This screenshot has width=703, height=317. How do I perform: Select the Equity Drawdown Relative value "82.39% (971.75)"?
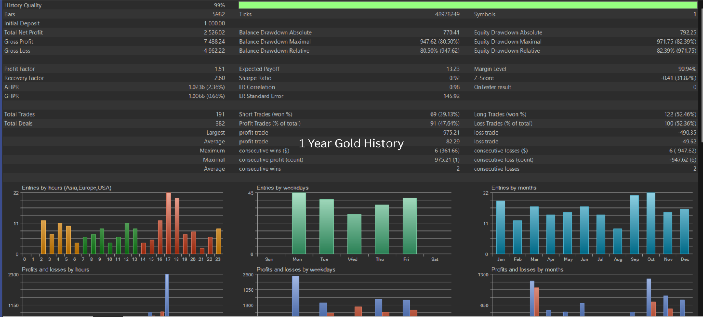[x=676, y=51]
